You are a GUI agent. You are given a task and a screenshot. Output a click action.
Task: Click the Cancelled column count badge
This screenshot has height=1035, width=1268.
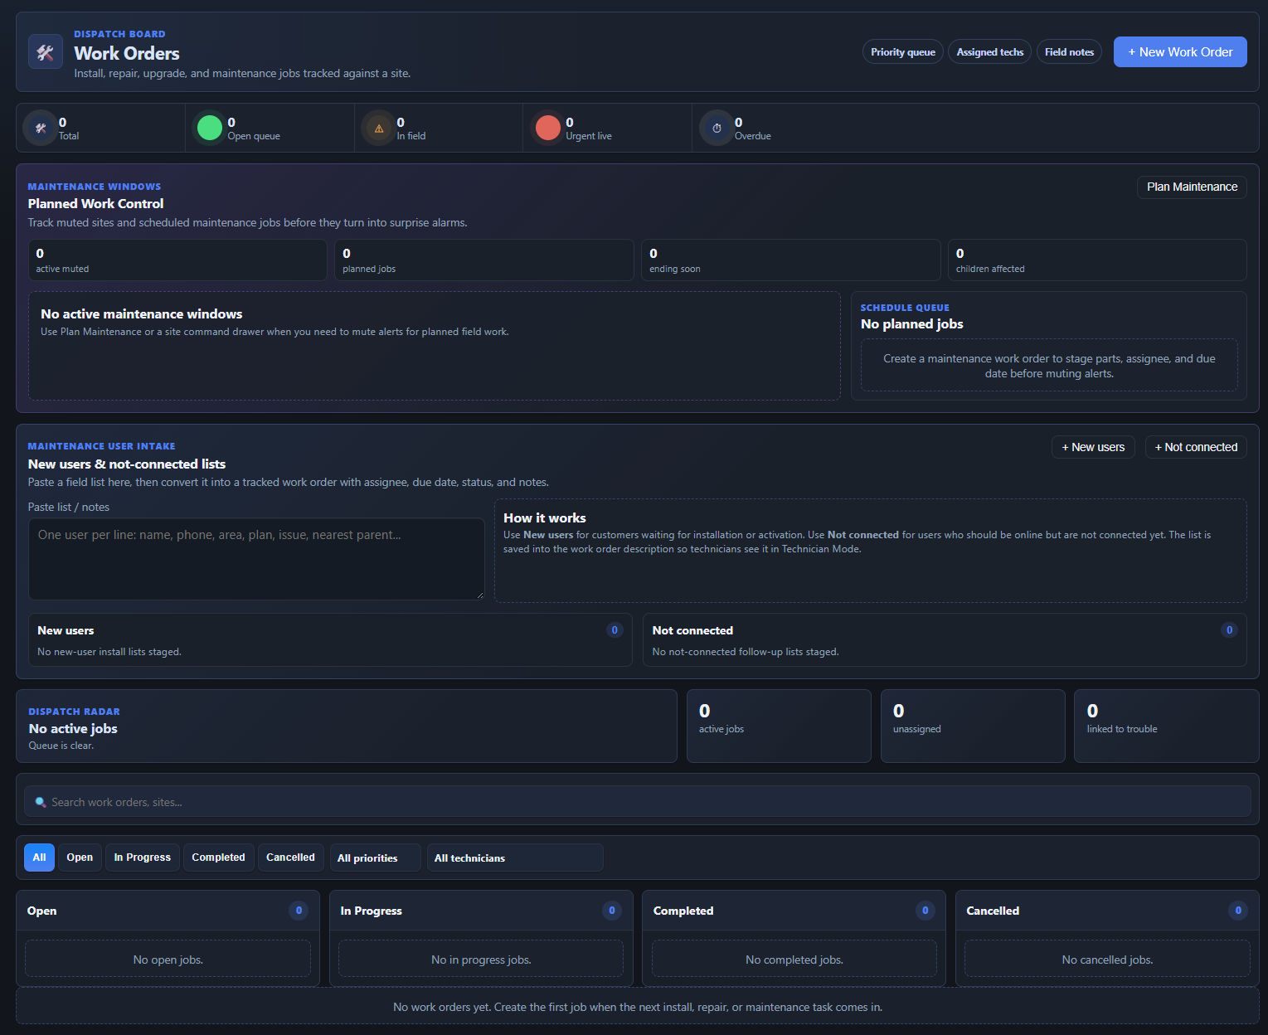coord(1238,911)
